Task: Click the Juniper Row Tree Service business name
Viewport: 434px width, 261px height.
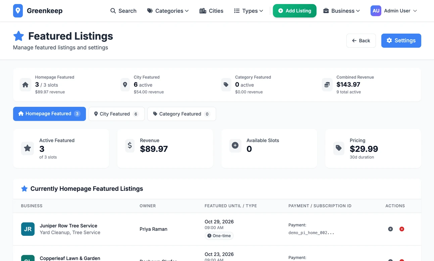Action: point(68,226)
